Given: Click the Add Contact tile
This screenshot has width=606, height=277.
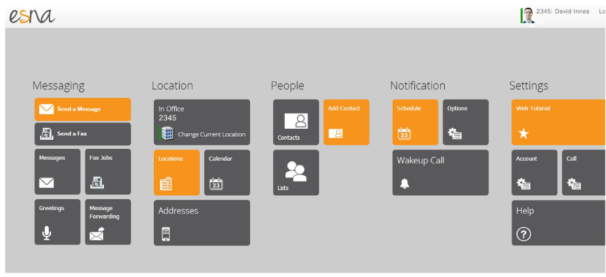Looking at the screenshot, I should (346, 122).
